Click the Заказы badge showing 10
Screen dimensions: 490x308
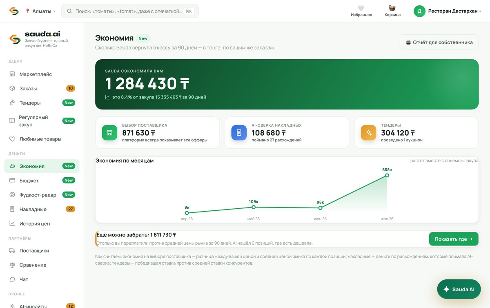(71, 89)
